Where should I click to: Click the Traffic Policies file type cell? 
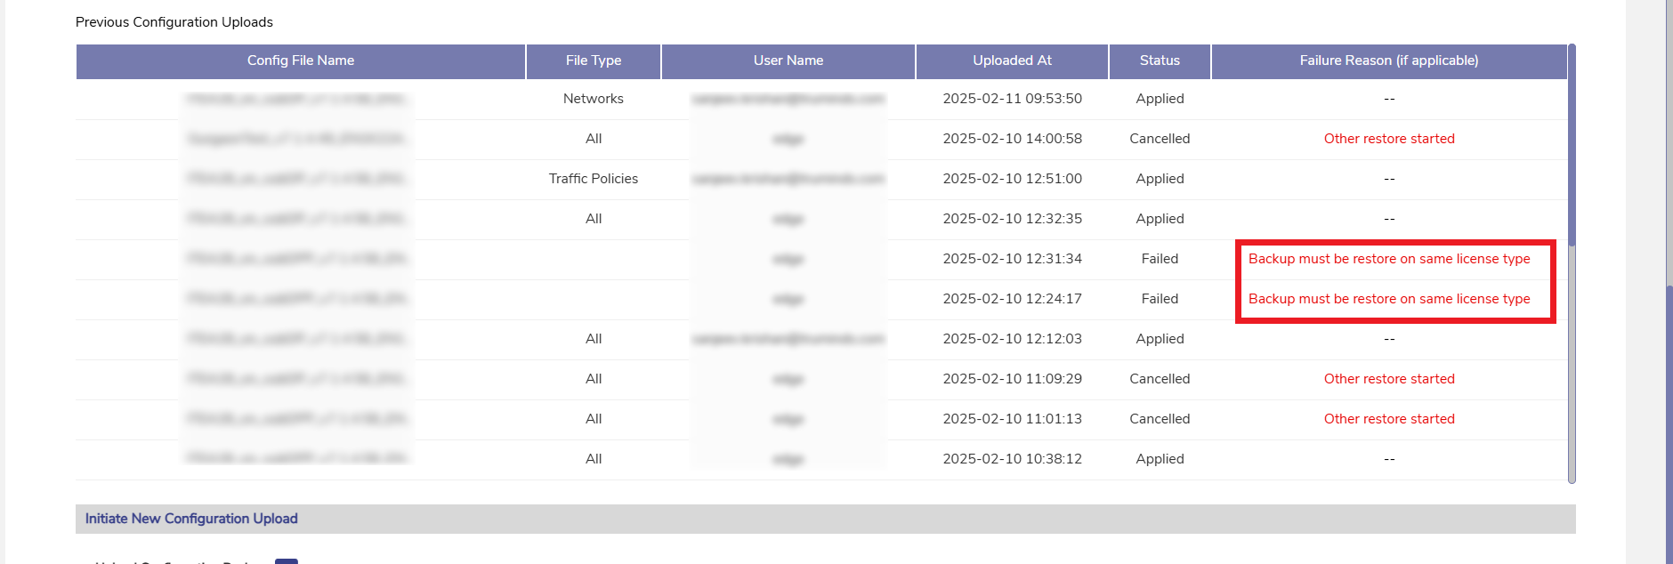[594, 179]
